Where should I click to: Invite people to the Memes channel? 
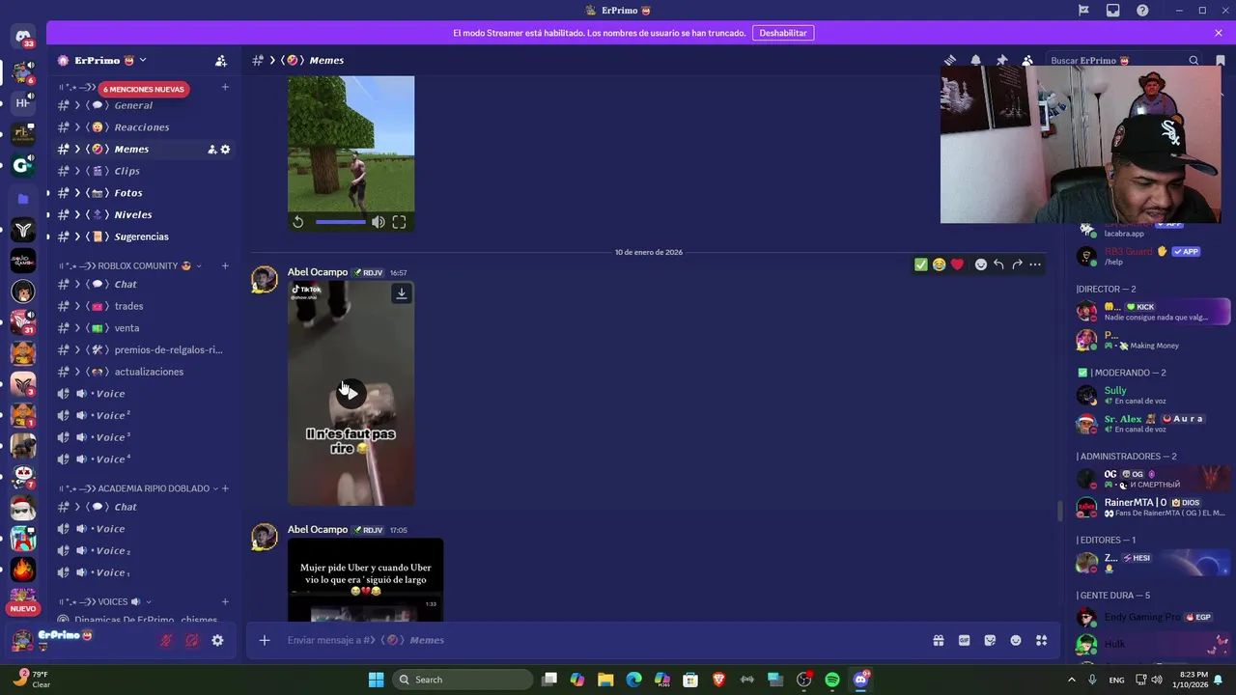pos(212,150)
